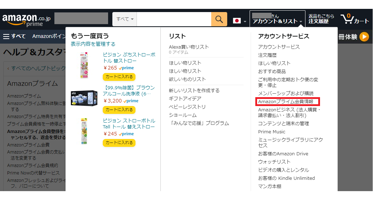This screenshot has height=200, width=373.
Task: Add ¥245 Tall straw item to cart
Action: pos(119,143)
